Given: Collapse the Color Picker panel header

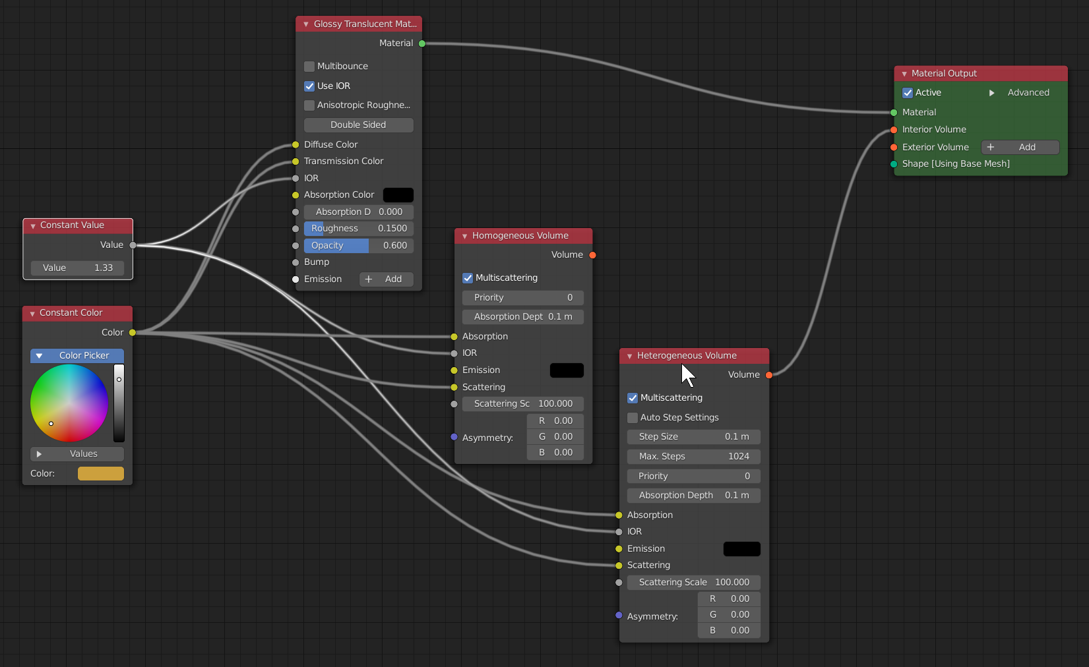Looking at the screenshot, I should point(40,356).
